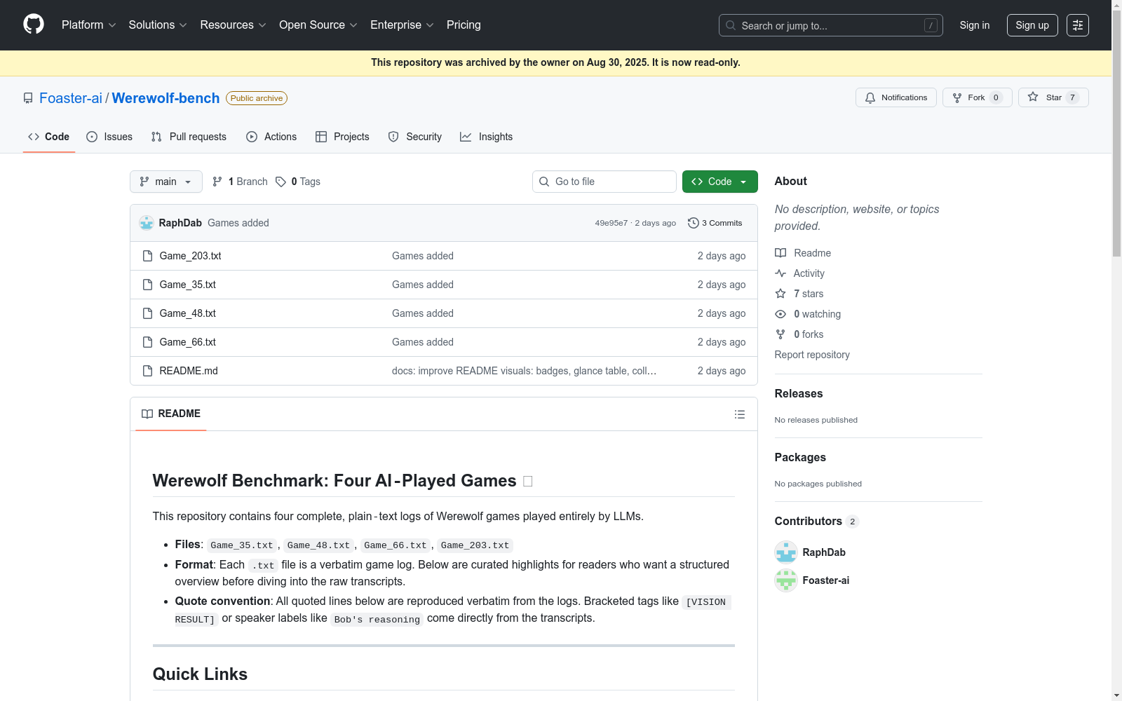This screenshot has width=1122, height=701.
Task: Open the README outline icon
Action: 739,414
